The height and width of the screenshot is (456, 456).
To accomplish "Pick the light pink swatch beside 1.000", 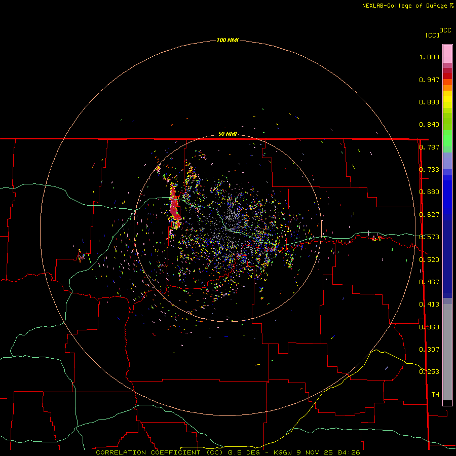I will (447, 54).
